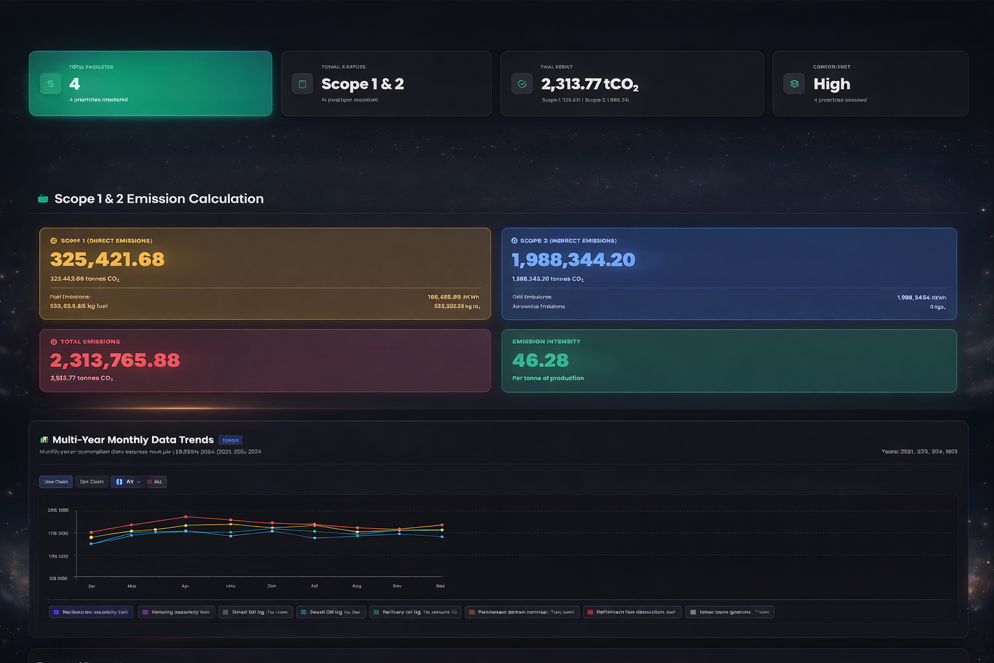Toggle the red square legend series chip
Image resolution: width=994 pixels, height=663 pixels.
pos(632,612)
